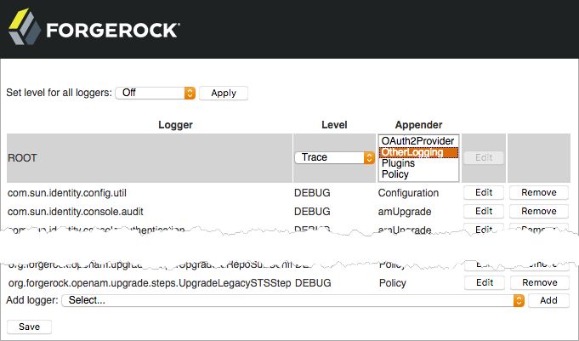Image resolution: width=579 pixels, height=341 pixels.
Task: Edit the UpgradeLegacySTSStep logger
Action: coord(485,282)
